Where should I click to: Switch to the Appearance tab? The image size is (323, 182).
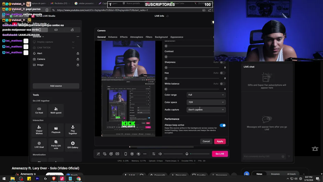177,37
